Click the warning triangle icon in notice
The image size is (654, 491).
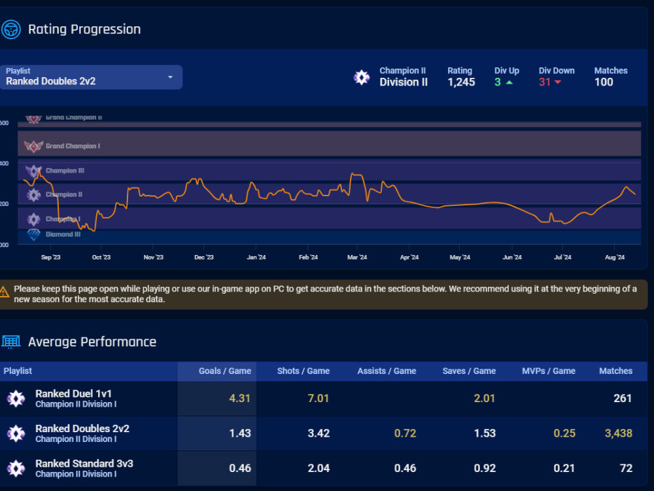pyautogui.click(x=4, y=292)
